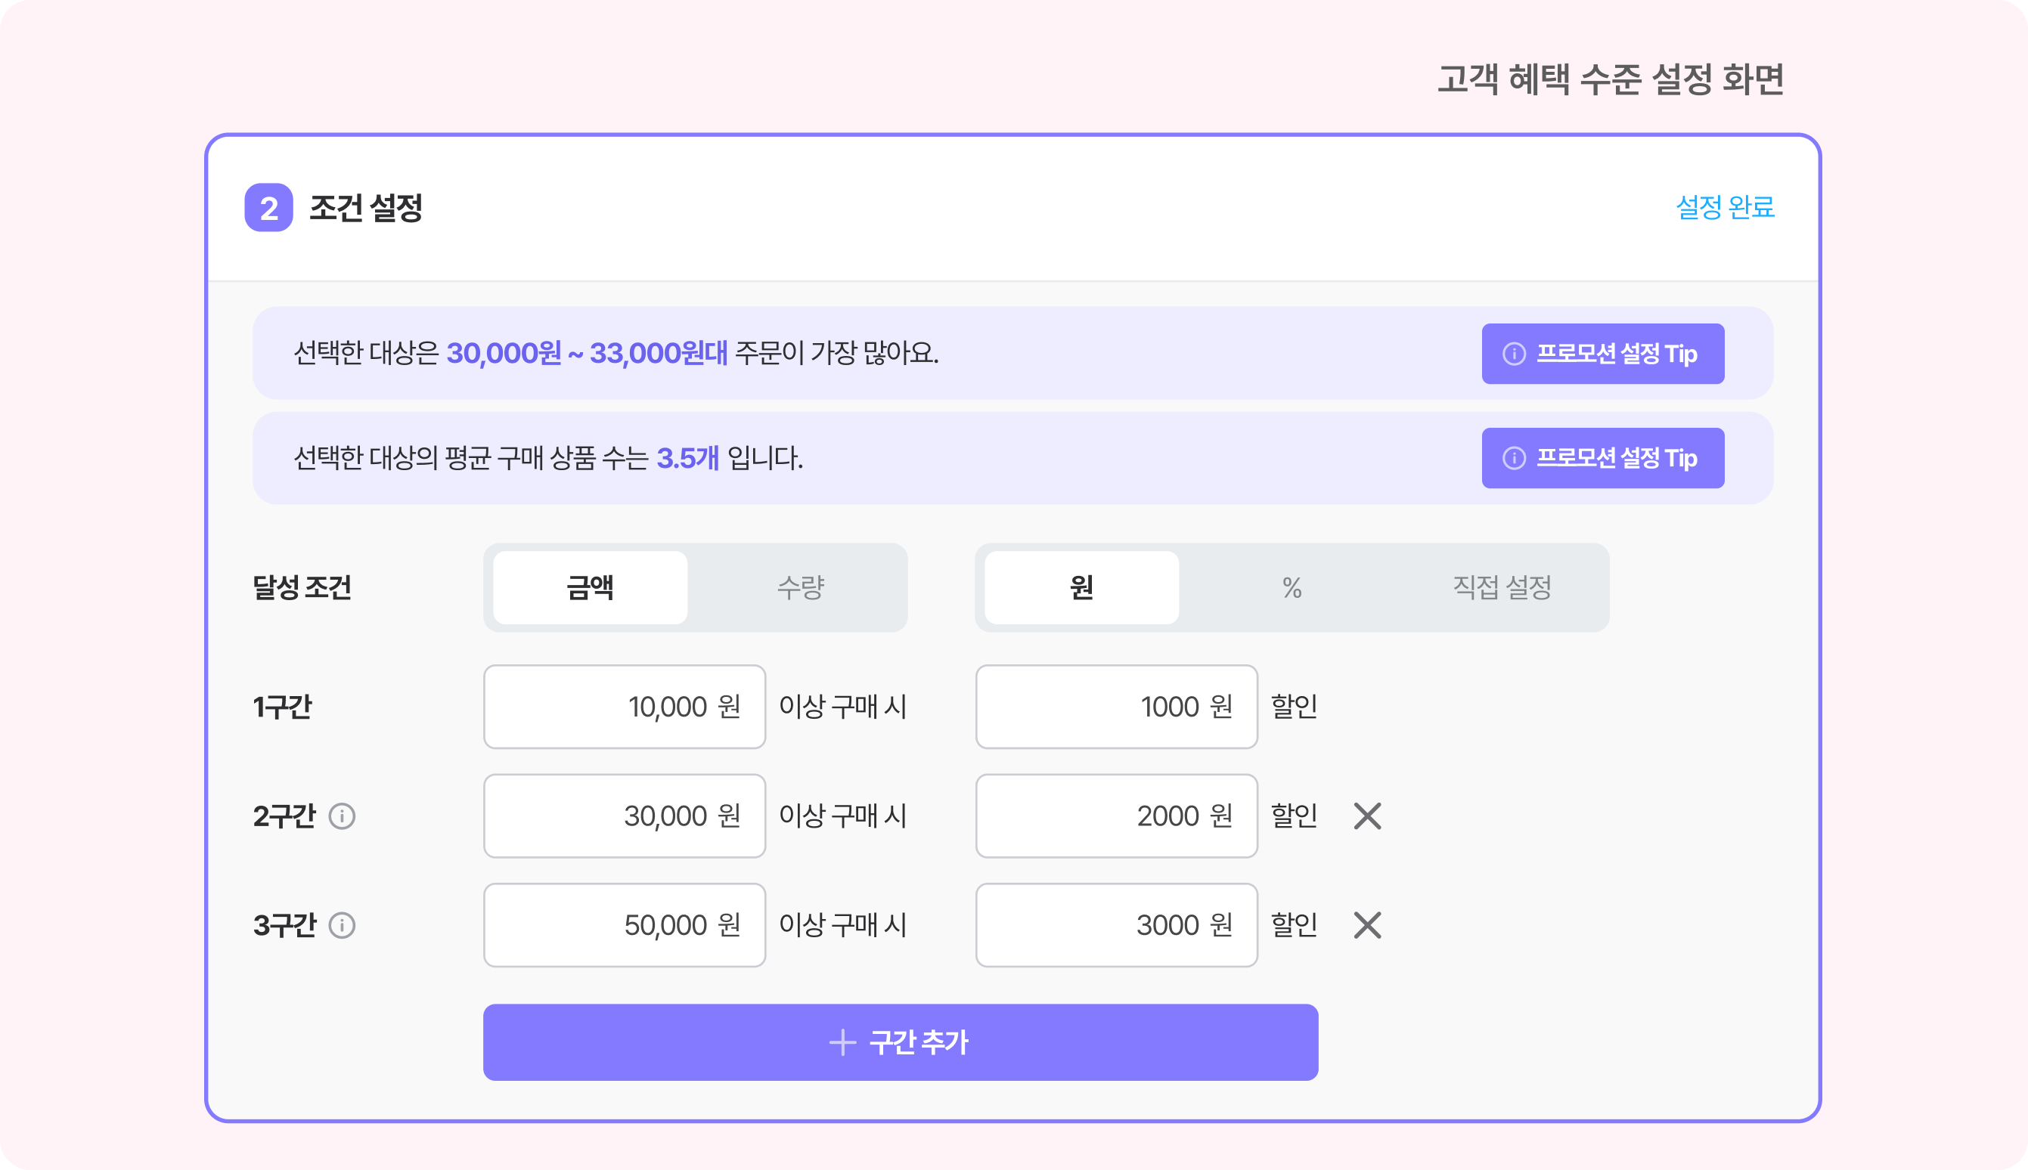Viewport: 2028px width, 1170px height.
Task: Click 설정 완료 link
Action: coord(1725,207)
